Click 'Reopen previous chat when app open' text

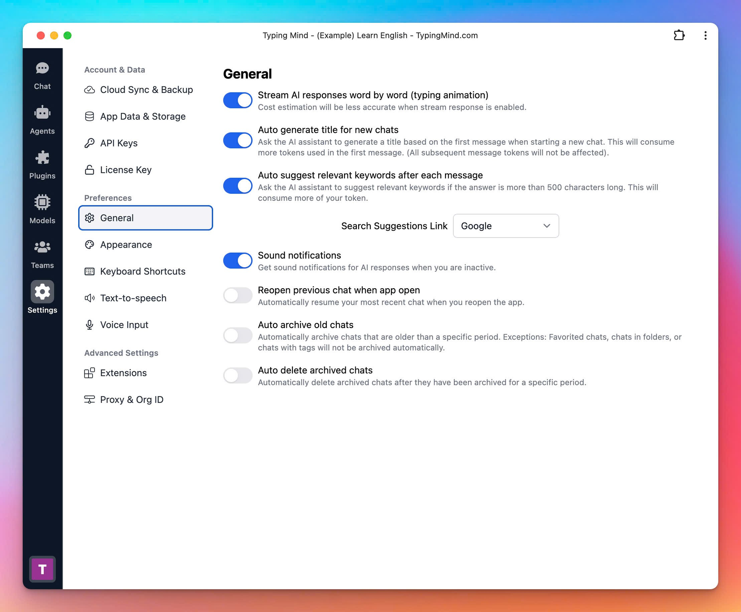point(339,290)
